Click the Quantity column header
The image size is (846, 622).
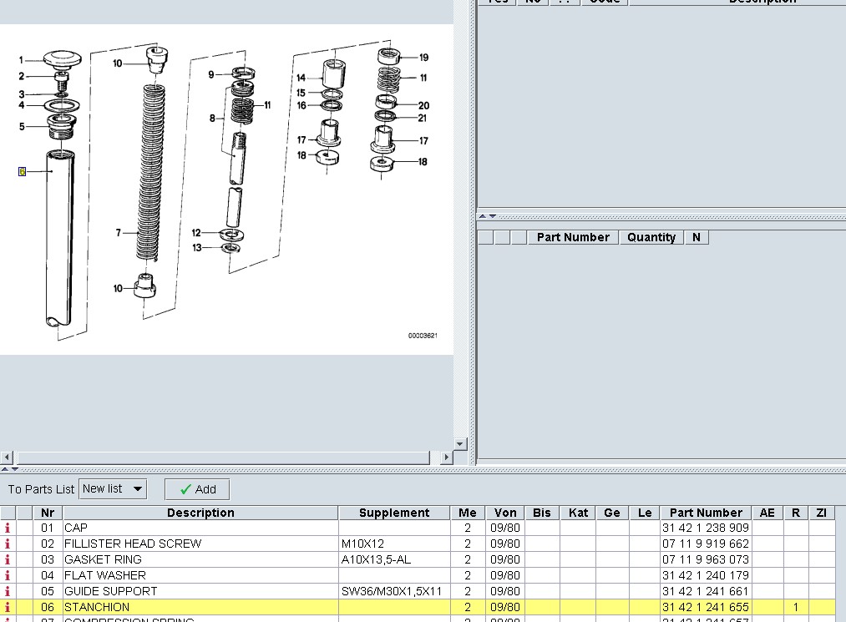pos(651,237)
